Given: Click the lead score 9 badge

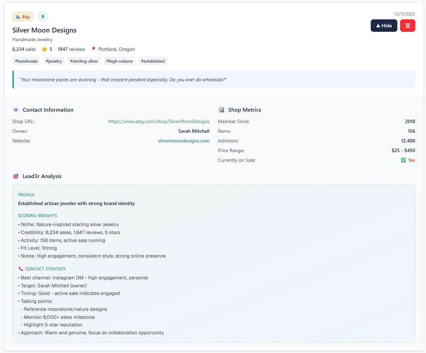Looking at the screenshot, I should click(43, 17).
